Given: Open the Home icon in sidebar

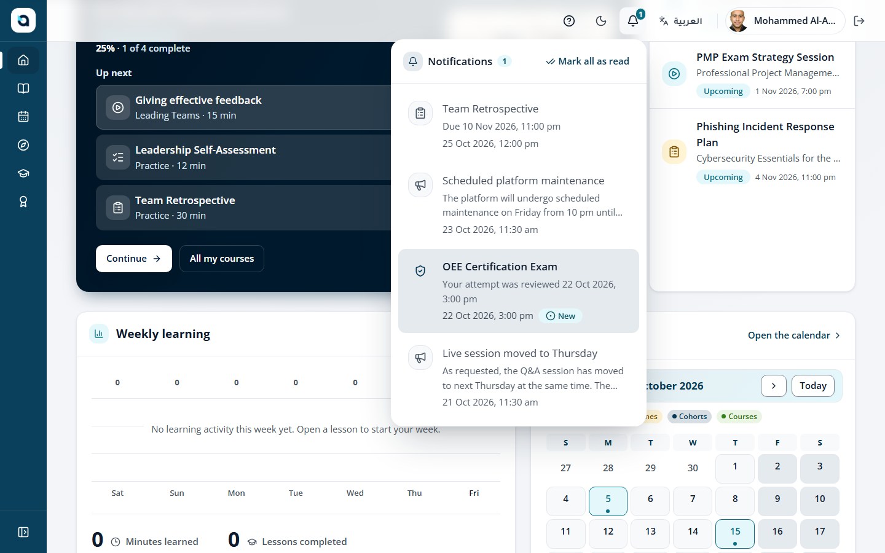Looking at the screenshot, I should click(23, 60).
